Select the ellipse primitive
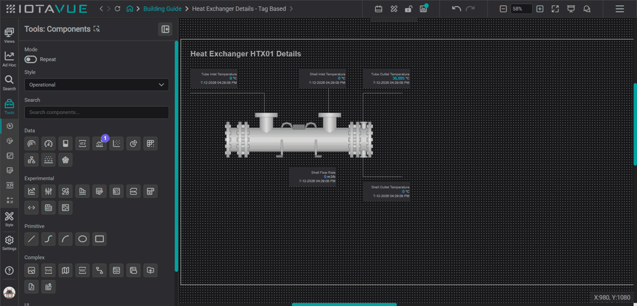 [x=82, y=239]
